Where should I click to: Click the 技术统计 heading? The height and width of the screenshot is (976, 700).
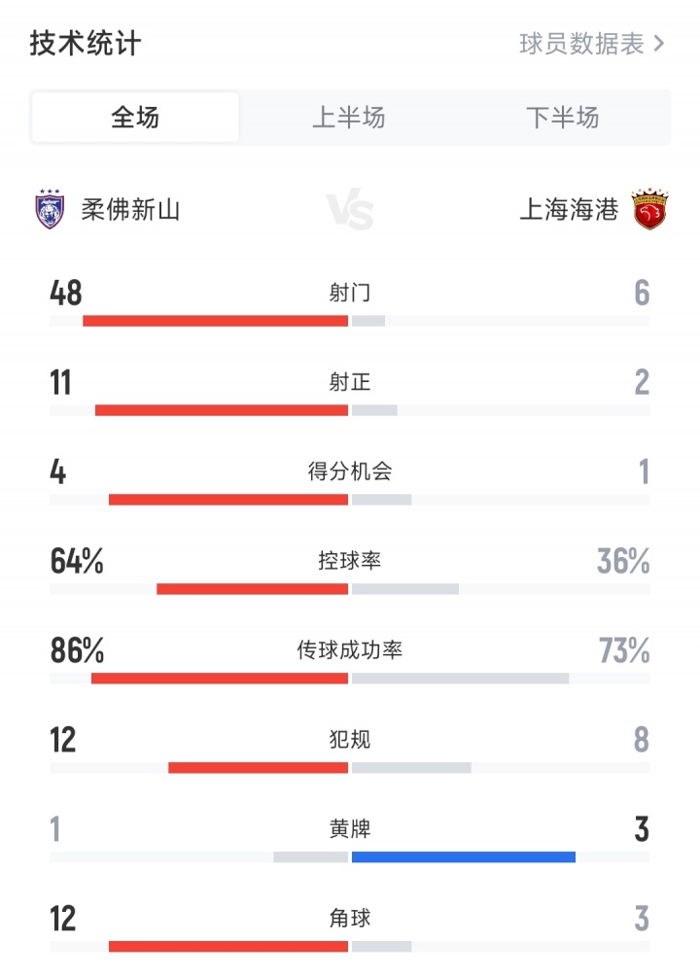(x=84, y=44)
